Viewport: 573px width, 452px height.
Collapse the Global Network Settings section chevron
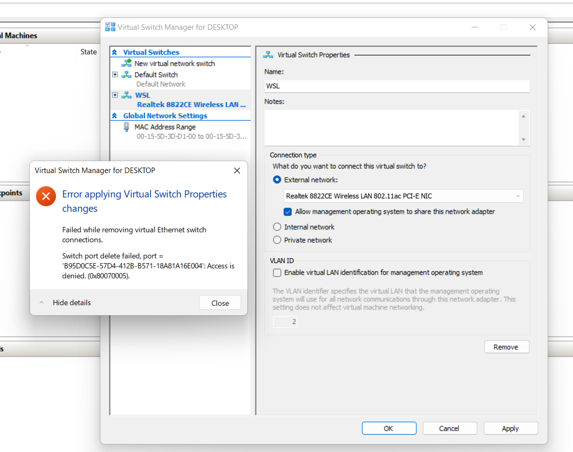pyautogui.click(x=115, y=115)
